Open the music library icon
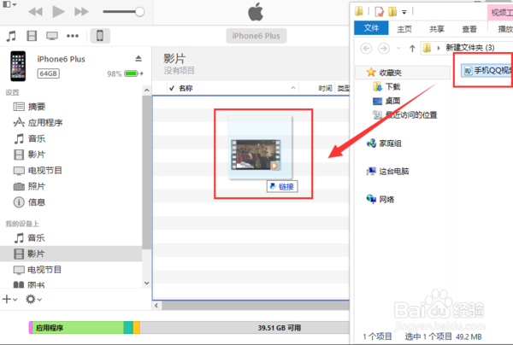Image resolution: width=513 pixels, height=345 pixels. click(11, 36)
